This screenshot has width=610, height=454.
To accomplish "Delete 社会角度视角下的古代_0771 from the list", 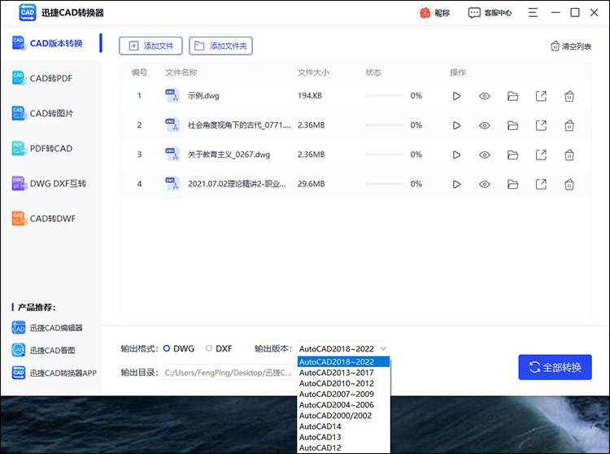I will click(569, 125).
